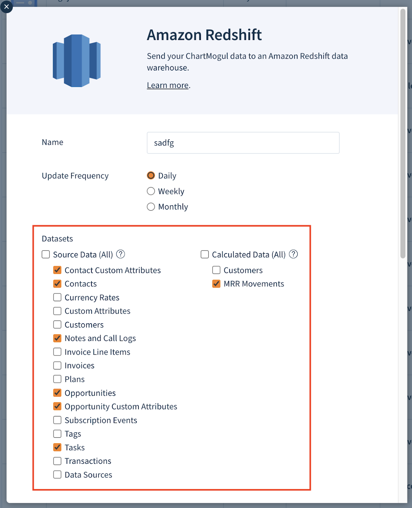The image size is (412, 508).
Task: Enable Currency Rates dataset
Action: point(57,297)
